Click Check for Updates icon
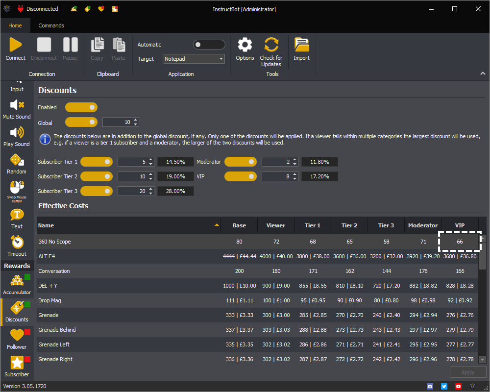 [x=271, y=45]
